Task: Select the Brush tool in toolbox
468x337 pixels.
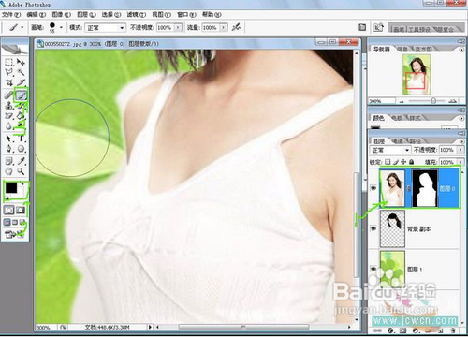Action: point(22,95)
